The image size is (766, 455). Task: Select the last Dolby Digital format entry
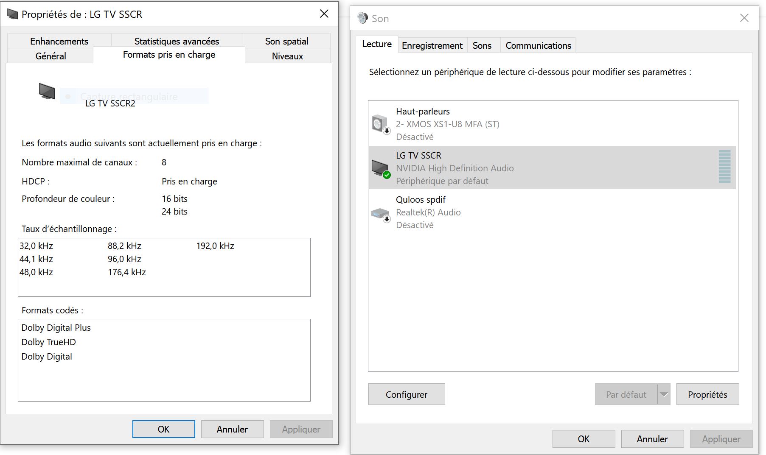[x=47, y=357]
